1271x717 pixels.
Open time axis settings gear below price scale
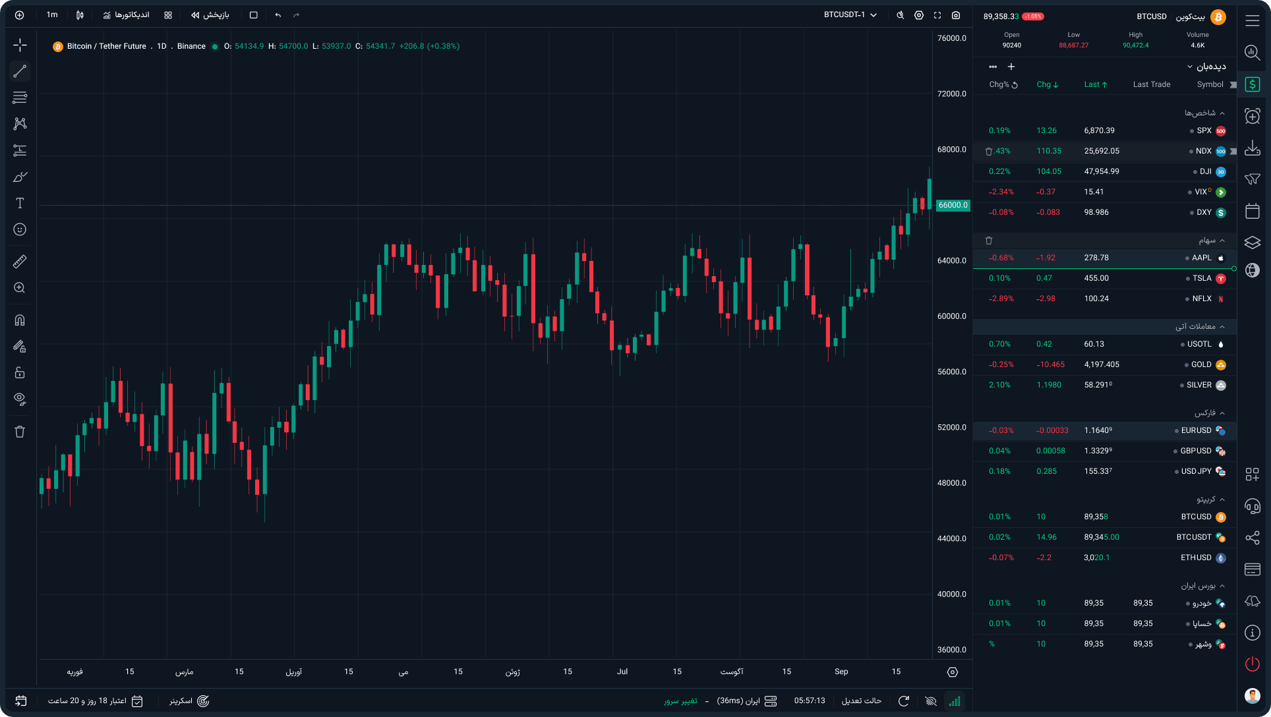coord(953,672)
